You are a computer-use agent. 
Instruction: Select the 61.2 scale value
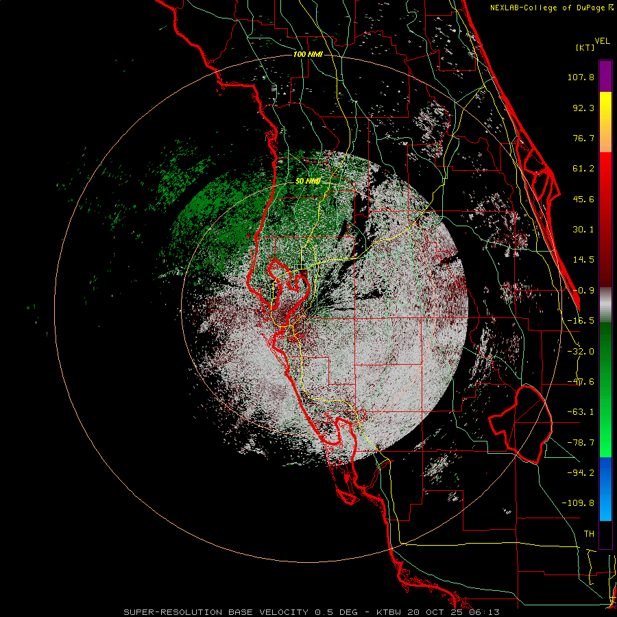[583, 169]
